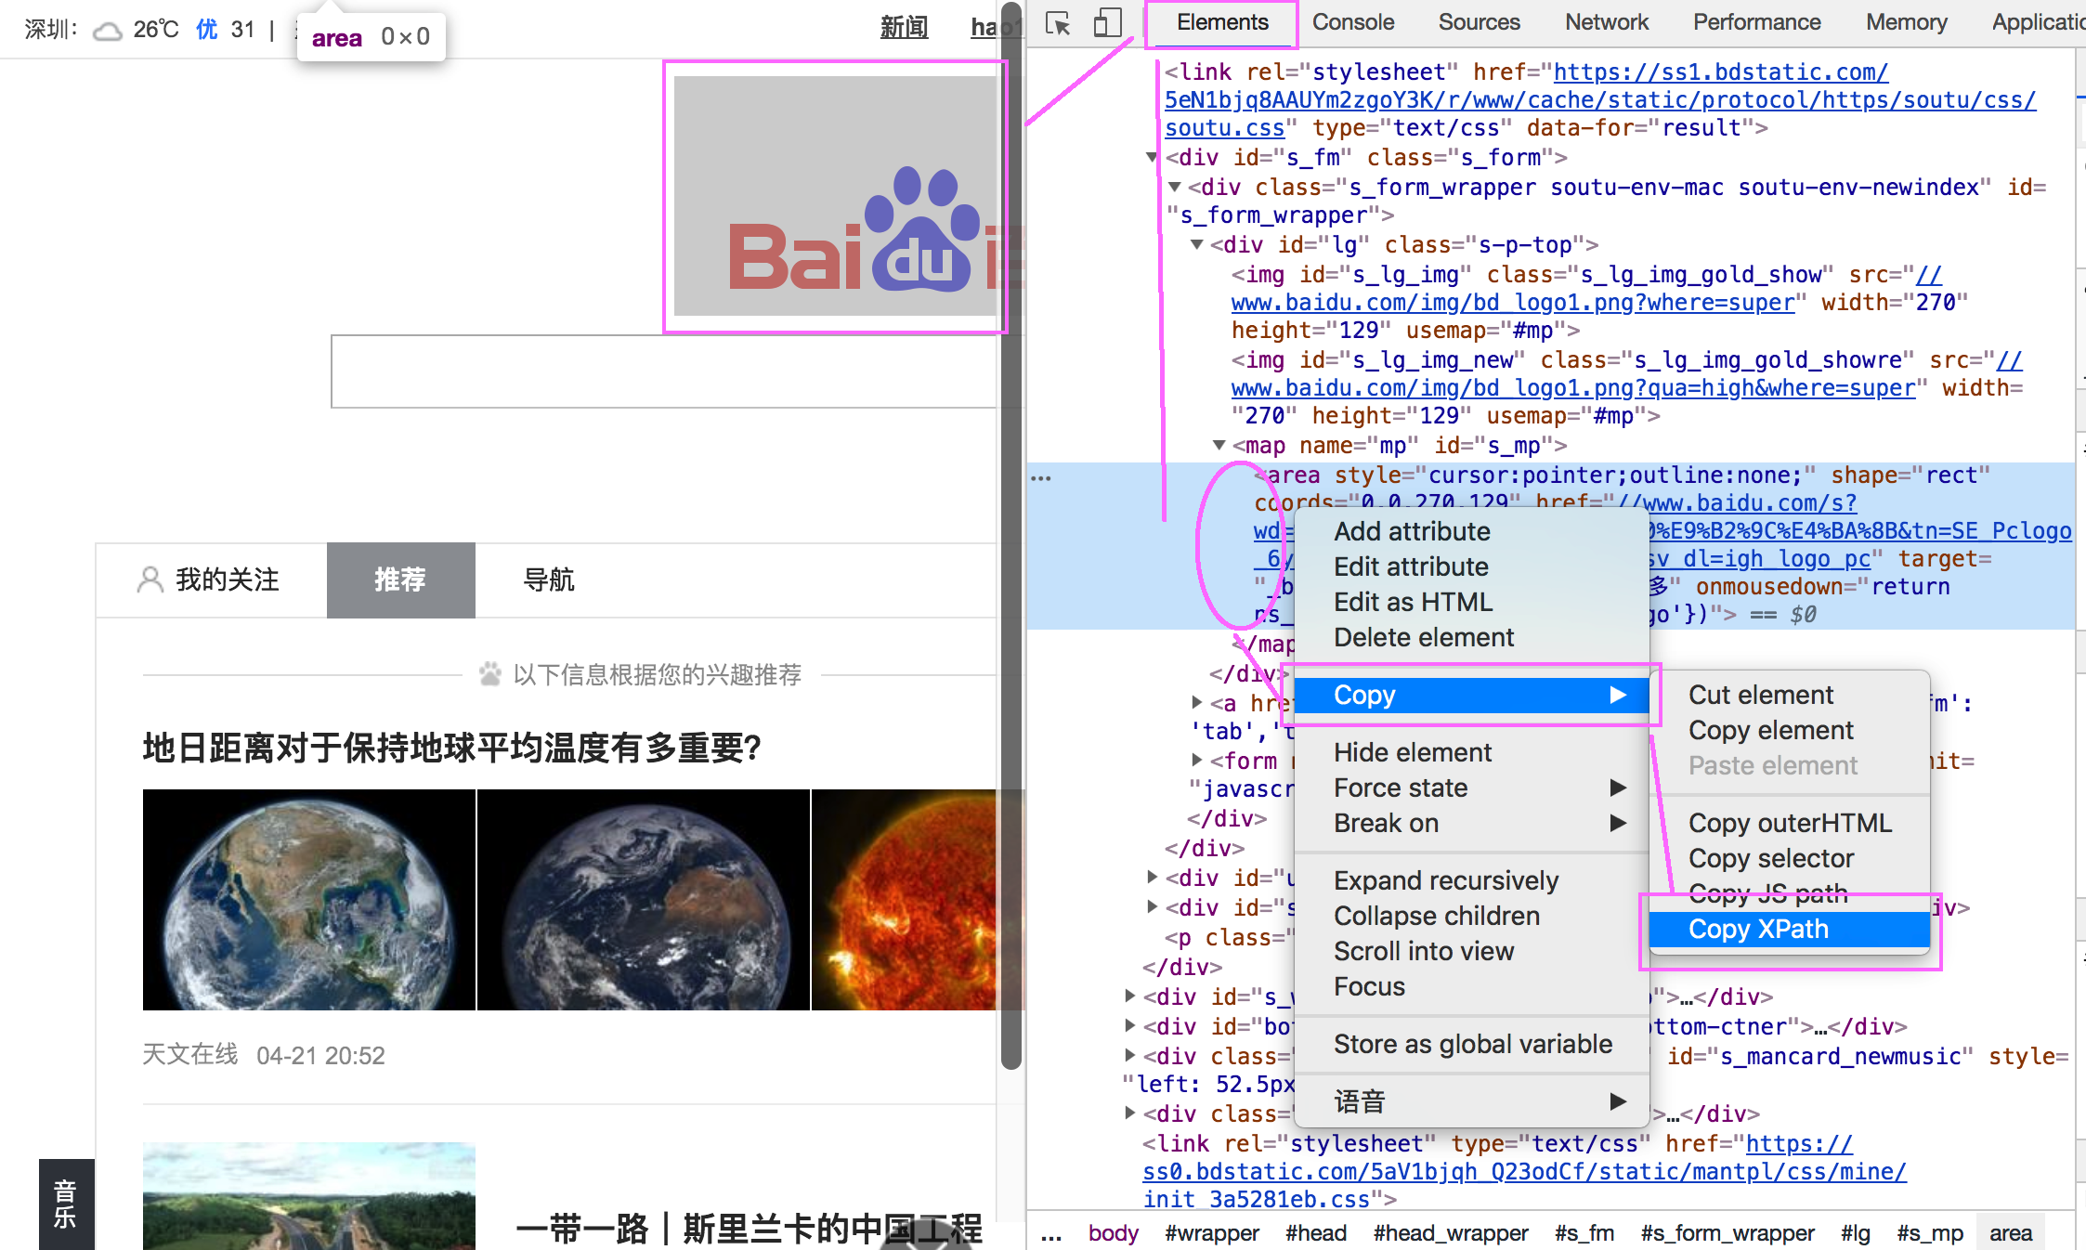Collapse the div id="lg" tree node
Image resolution: width=2086 pixels, height=1250 pixels.
coord(1197,244)
